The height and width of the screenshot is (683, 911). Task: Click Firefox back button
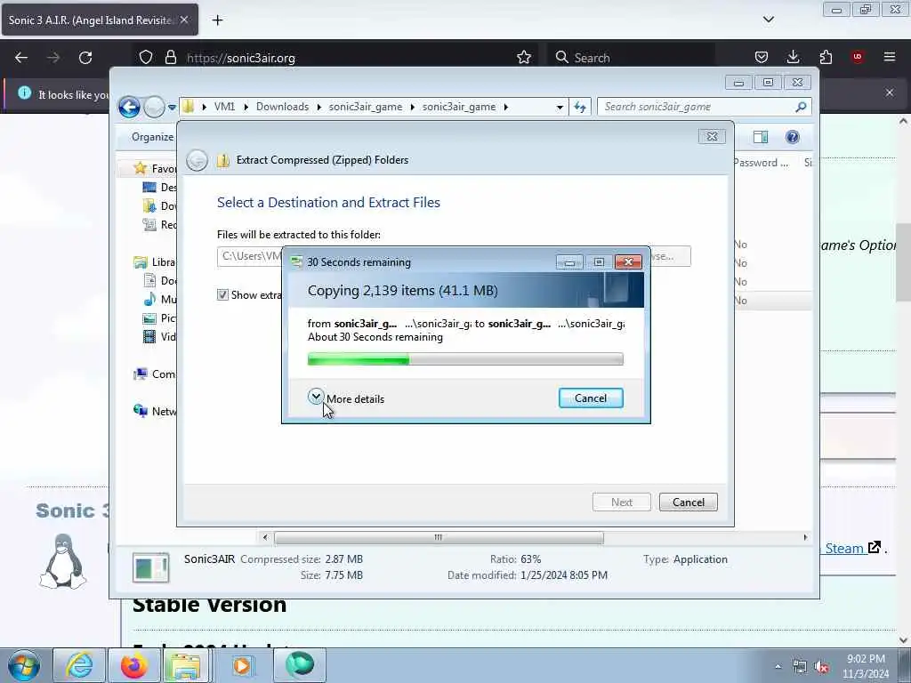(x=21, y=58)
